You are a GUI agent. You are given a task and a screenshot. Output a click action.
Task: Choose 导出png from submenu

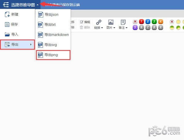[53, 55]
